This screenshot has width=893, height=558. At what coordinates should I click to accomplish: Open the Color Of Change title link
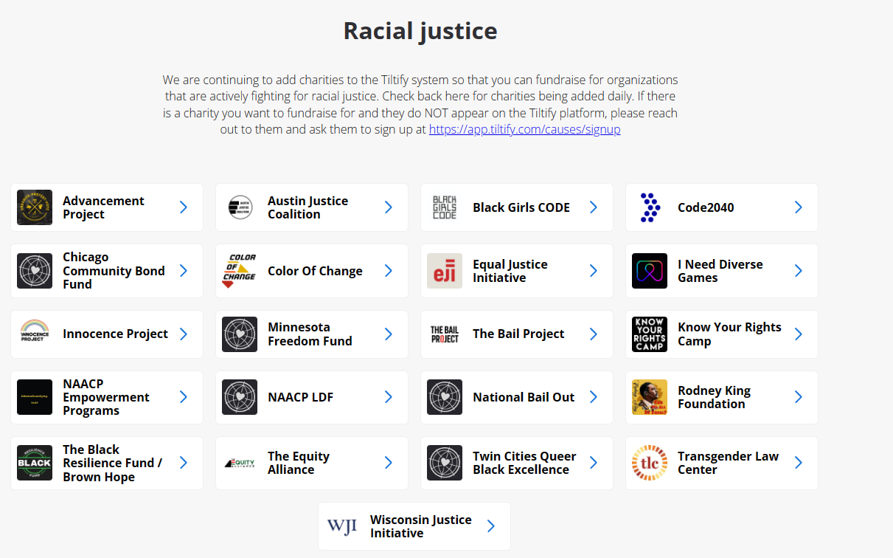point(315,271)
